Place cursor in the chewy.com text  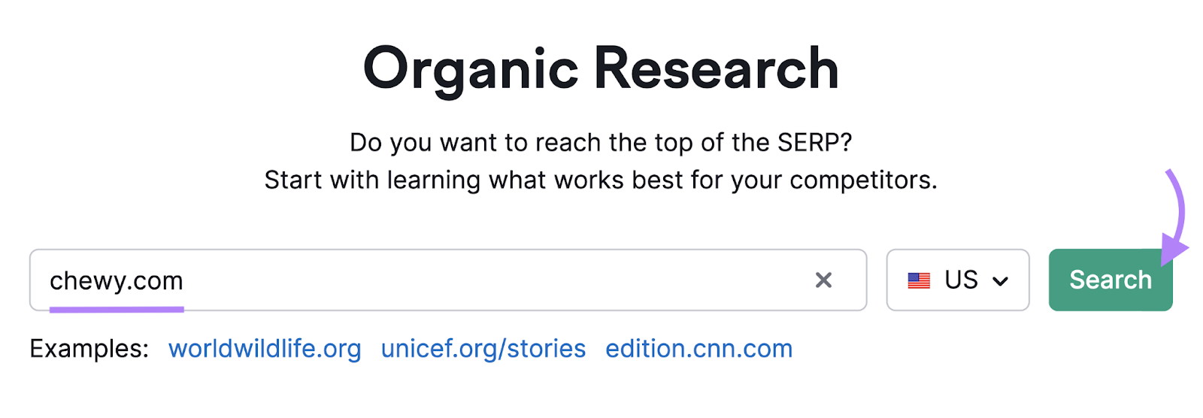[117, 280]
